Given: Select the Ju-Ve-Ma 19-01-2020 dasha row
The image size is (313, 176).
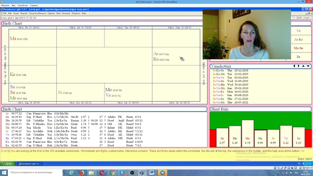Looking at the screenshot, I should point(230,88).
